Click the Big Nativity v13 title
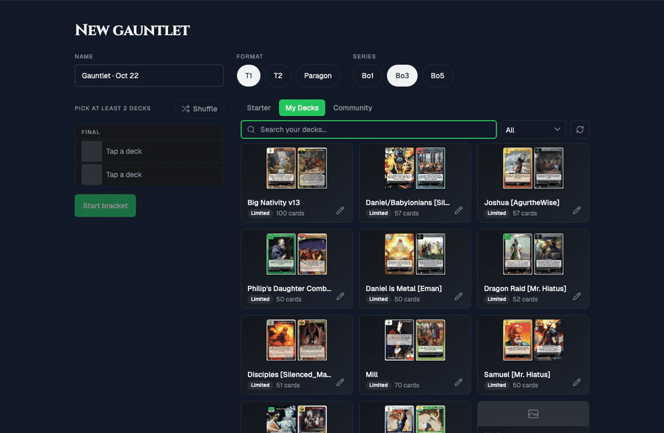Image resolution: width=664 pixels, height=433 pixels. [274, 202]
